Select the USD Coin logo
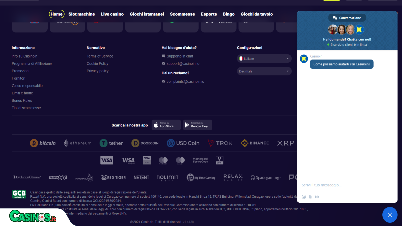This screenshot has height=226, width=402. click(183, 143)
